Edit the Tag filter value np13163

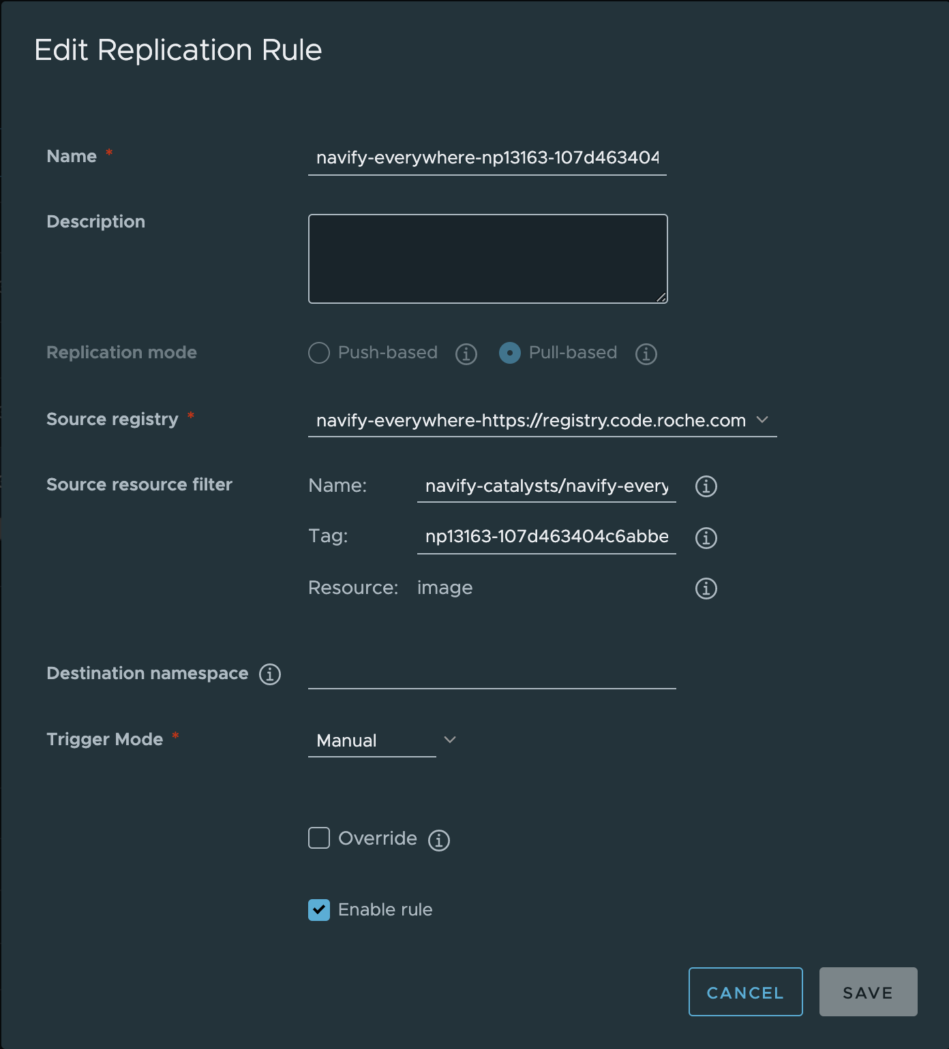tap(545, 537)
